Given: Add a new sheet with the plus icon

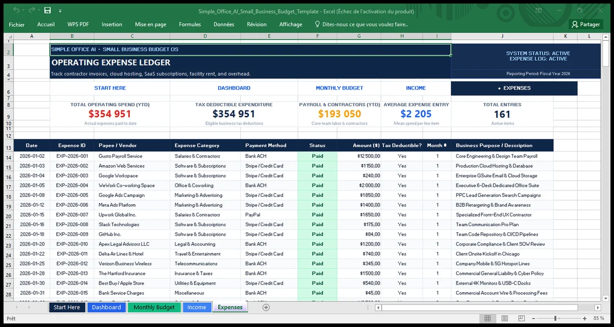Looking at the screenshot, I should 266,307.
